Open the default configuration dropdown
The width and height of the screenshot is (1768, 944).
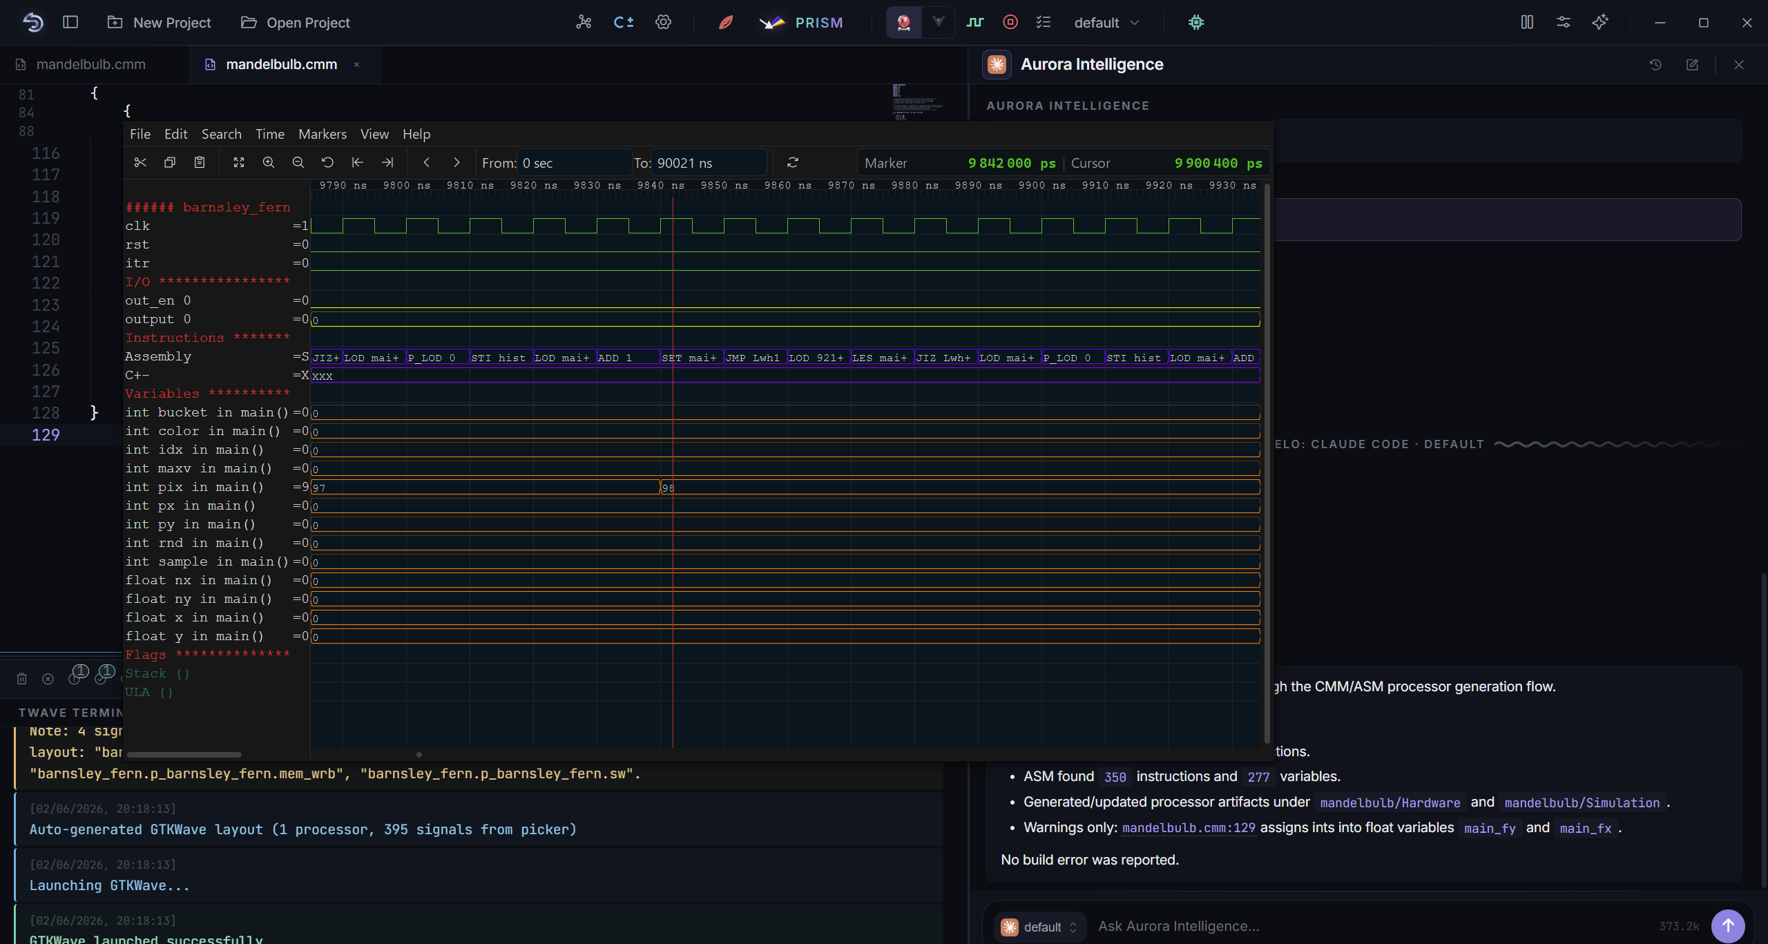1107,23
